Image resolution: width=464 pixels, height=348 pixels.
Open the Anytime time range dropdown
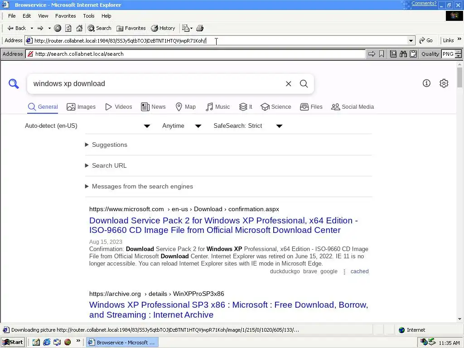(181, 126)
